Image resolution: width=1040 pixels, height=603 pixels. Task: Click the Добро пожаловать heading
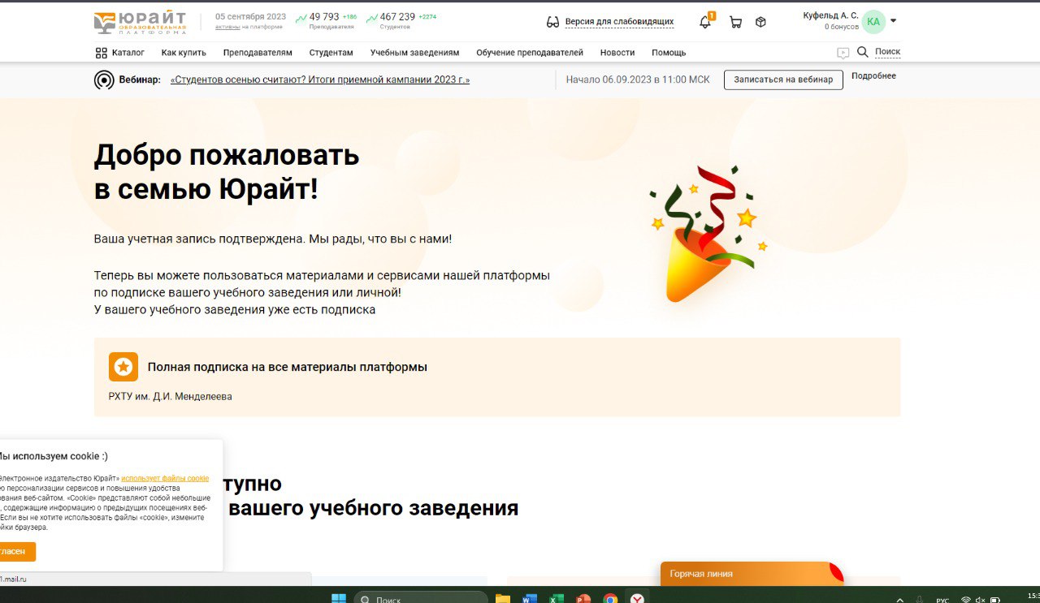click(x=227, y=172)
